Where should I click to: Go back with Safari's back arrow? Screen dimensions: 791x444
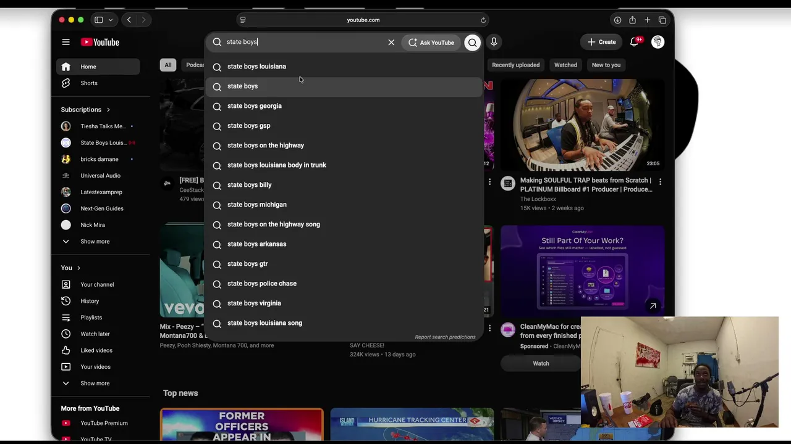click(129, 20)
